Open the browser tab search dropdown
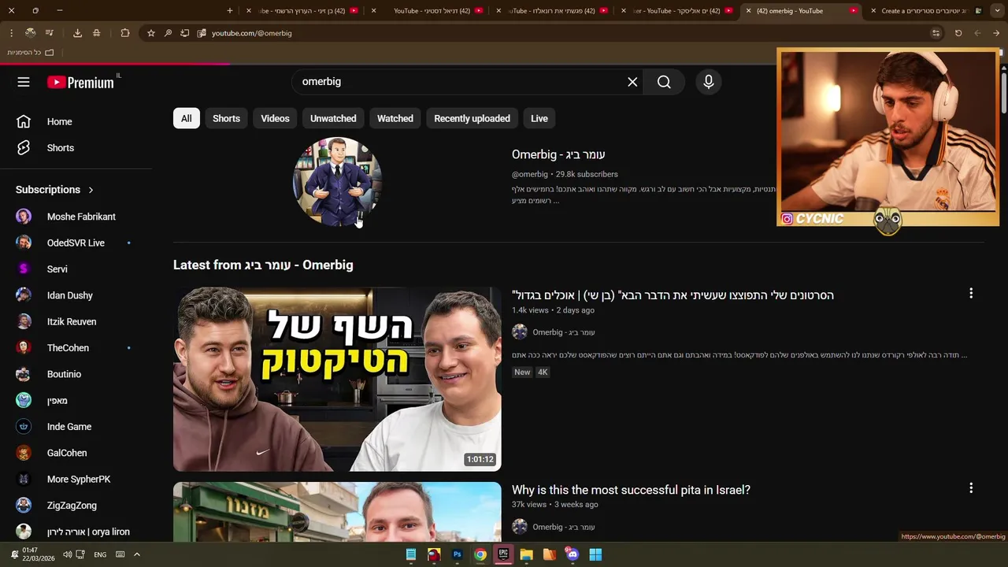Viewport: 1008px width, 567px height. click(x=995, y=11)
